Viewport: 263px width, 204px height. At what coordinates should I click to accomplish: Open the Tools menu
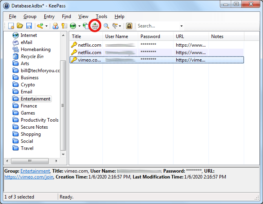(x=101, y=16)
